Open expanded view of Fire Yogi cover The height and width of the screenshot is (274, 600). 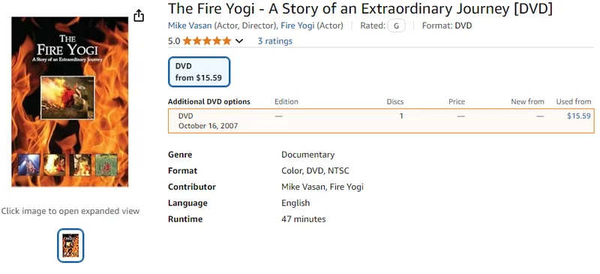coord(70,101)
